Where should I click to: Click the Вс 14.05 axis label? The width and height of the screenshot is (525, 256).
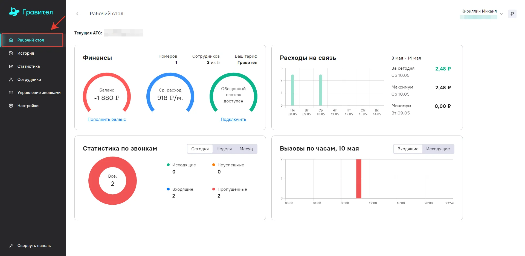tap(377, 112)
